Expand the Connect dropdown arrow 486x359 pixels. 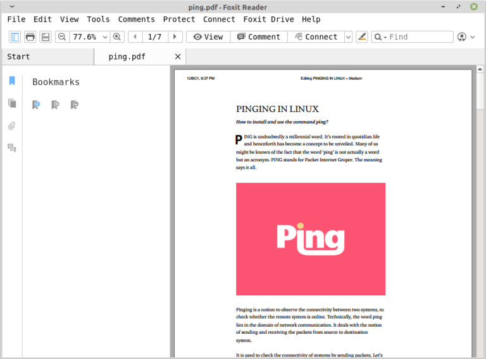point(348,37)
